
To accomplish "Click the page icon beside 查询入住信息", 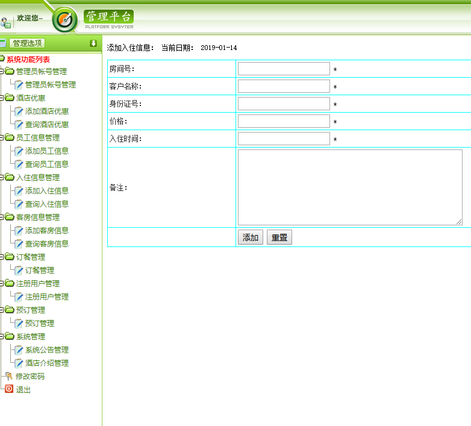I will (x=19, y=204).
